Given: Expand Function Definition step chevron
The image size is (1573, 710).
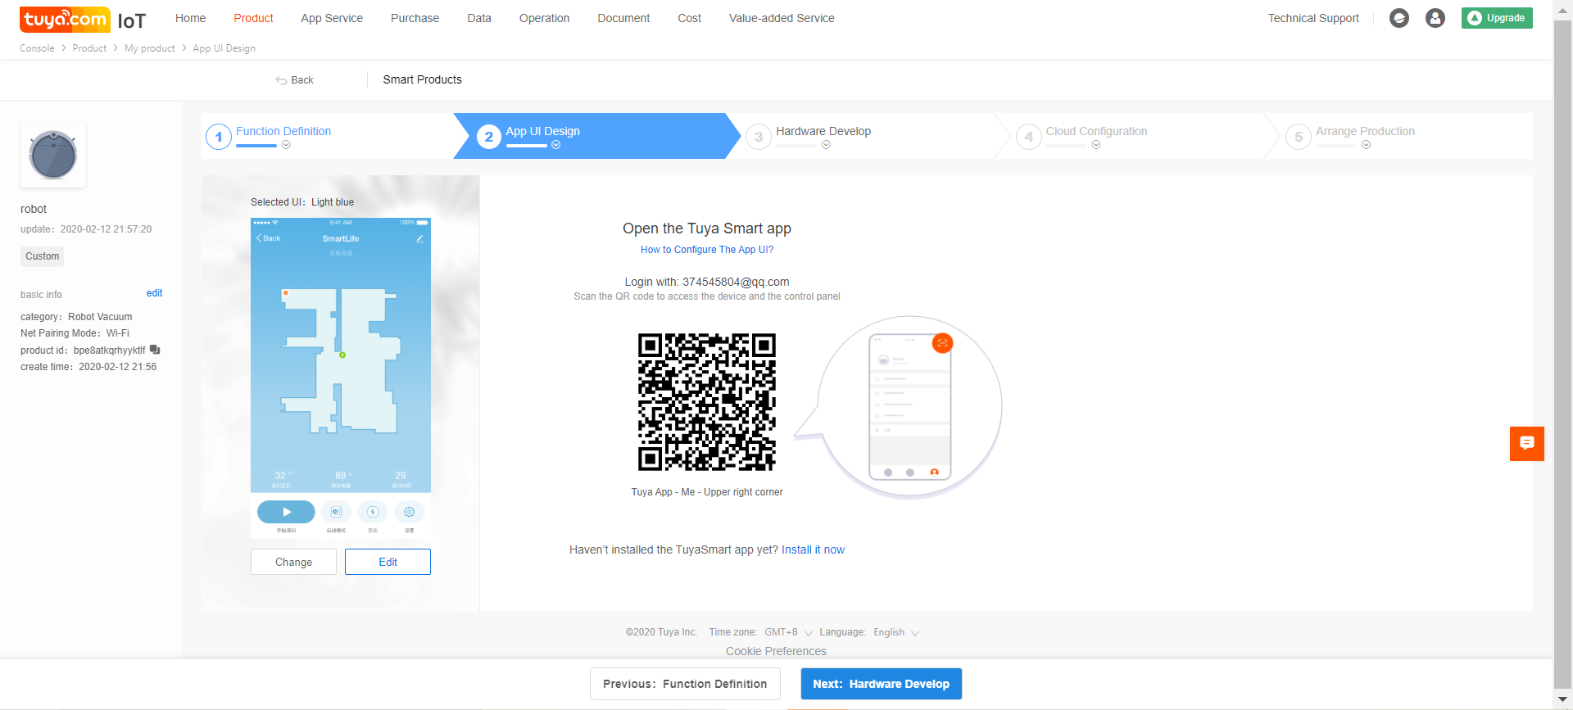Looking at the screenshot, I should tap(286, 145).
